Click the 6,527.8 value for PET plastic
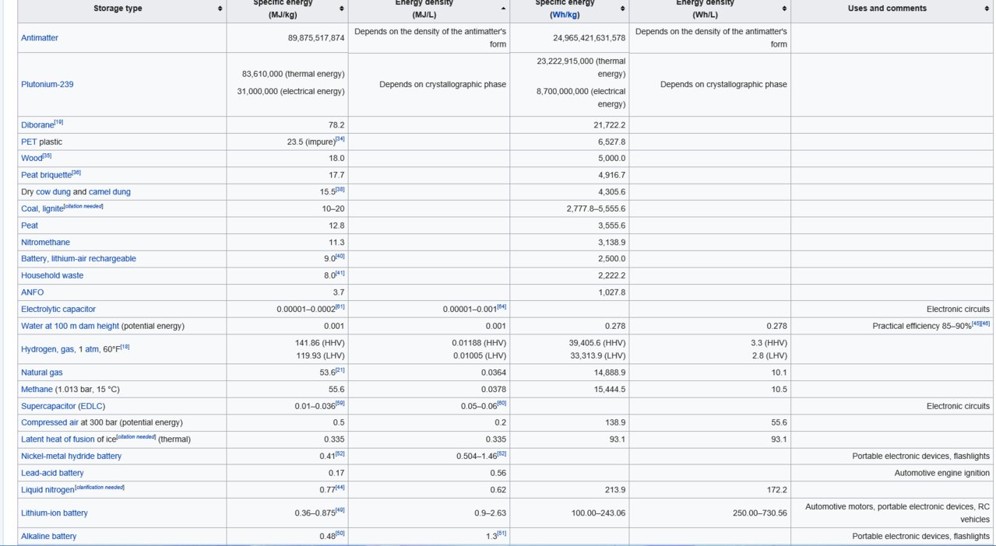 click(612, 142)
